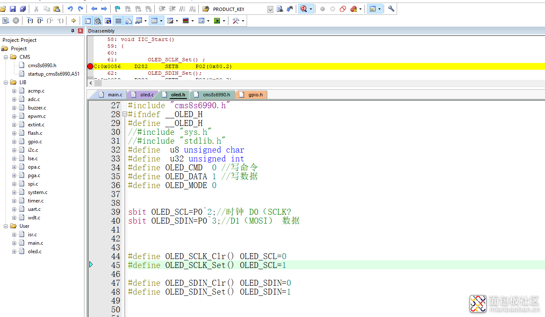Open the Toolbox hammer-wrench icon
545x317 pixels.
(236, 20)
